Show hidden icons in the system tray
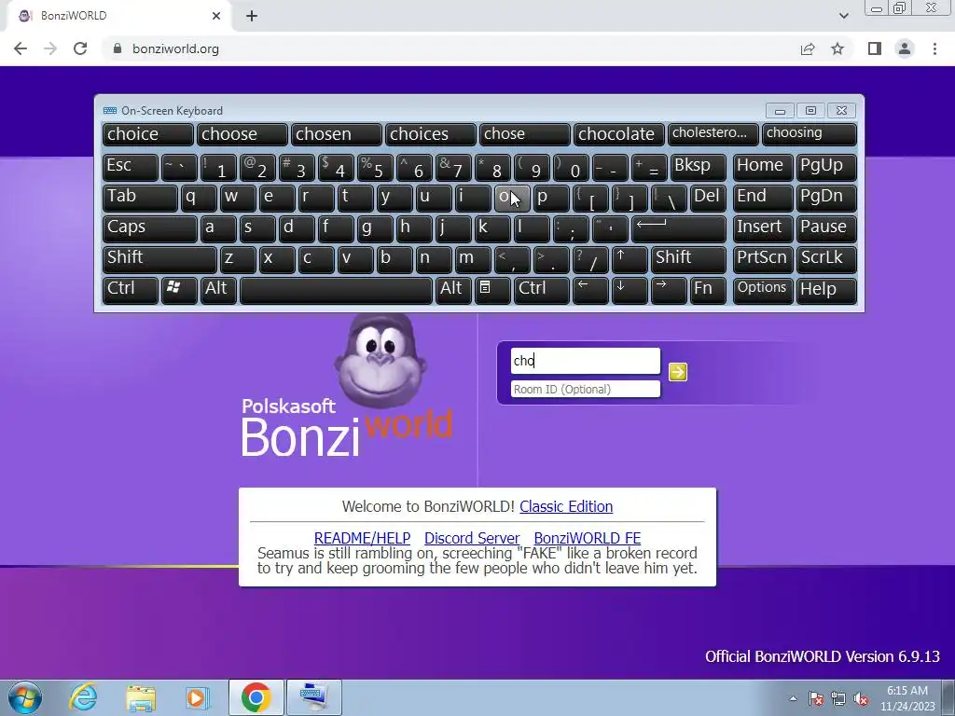 793,698
